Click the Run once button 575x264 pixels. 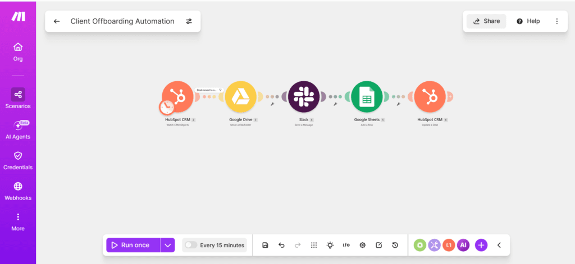coord(133,245)
